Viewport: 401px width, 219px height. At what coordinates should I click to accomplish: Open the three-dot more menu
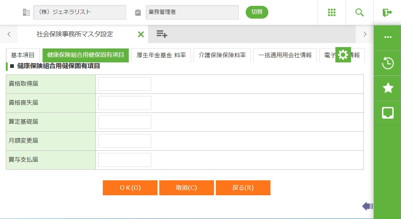pos(388,37)
